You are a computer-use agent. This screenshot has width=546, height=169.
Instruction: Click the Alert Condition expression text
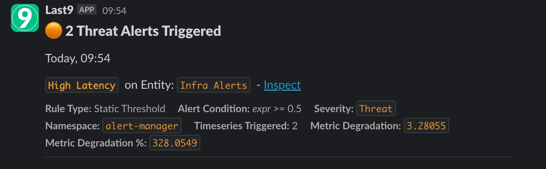(276, 109)
